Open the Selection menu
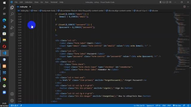Viewport: 191px width, 107px height. (x=29, y=2)
